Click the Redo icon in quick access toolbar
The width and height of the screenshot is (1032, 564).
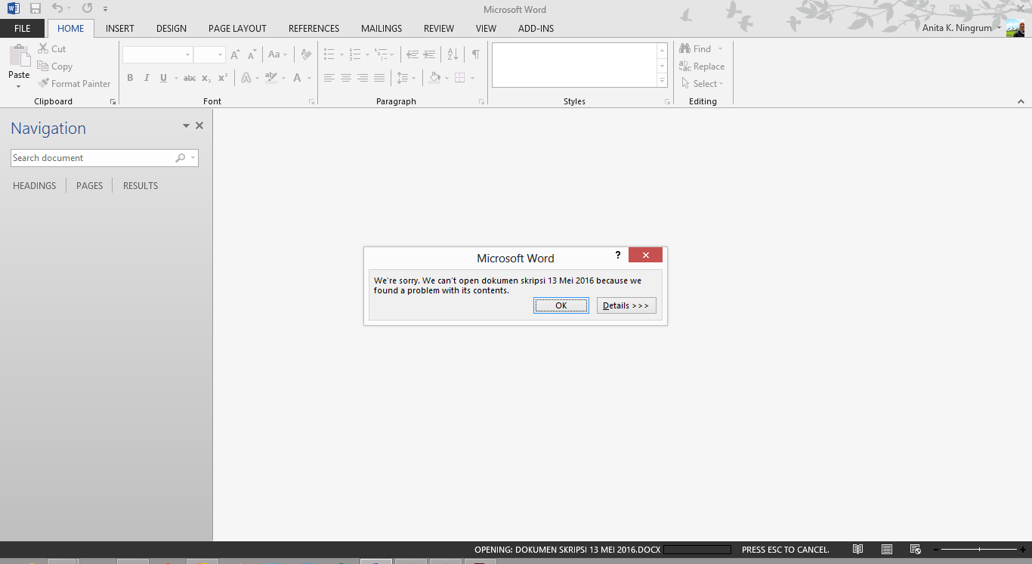click(x=87, y=8)
